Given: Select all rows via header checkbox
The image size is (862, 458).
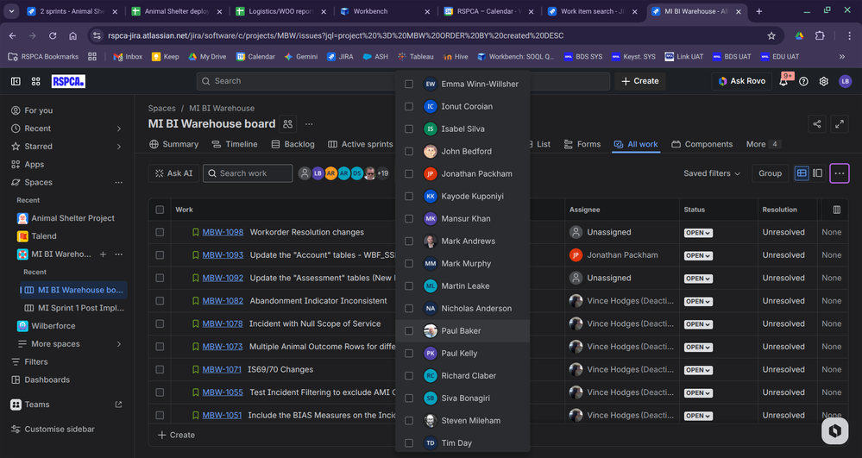Looking at the screenshot, I should click(160, 210).
